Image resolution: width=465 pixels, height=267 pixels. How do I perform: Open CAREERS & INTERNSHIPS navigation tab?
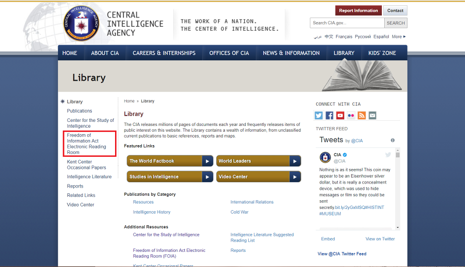click(164, 53)
